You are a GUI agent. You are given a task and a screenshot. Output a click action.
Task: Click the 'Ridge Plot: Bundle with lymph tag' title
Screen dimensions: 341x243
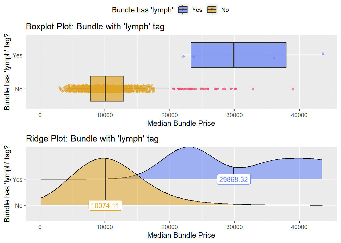92,138
